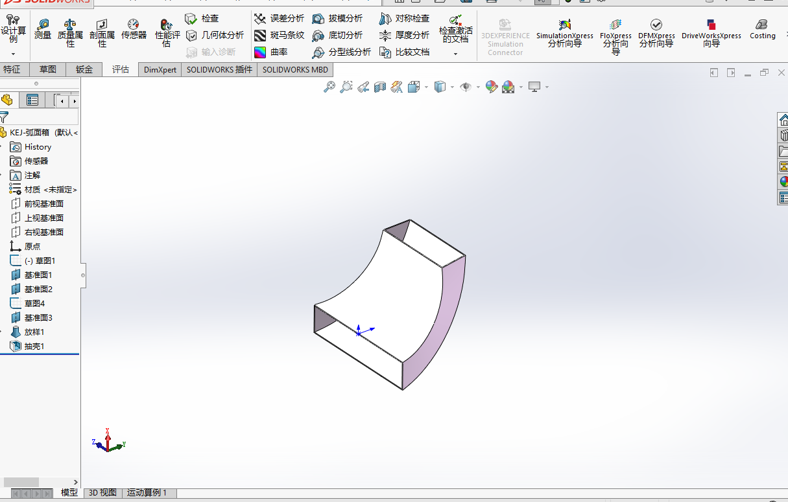The image size is (788, 502).
Task: Switch to the 钣金 sheet metal tab
Action: tap(84, 69)
